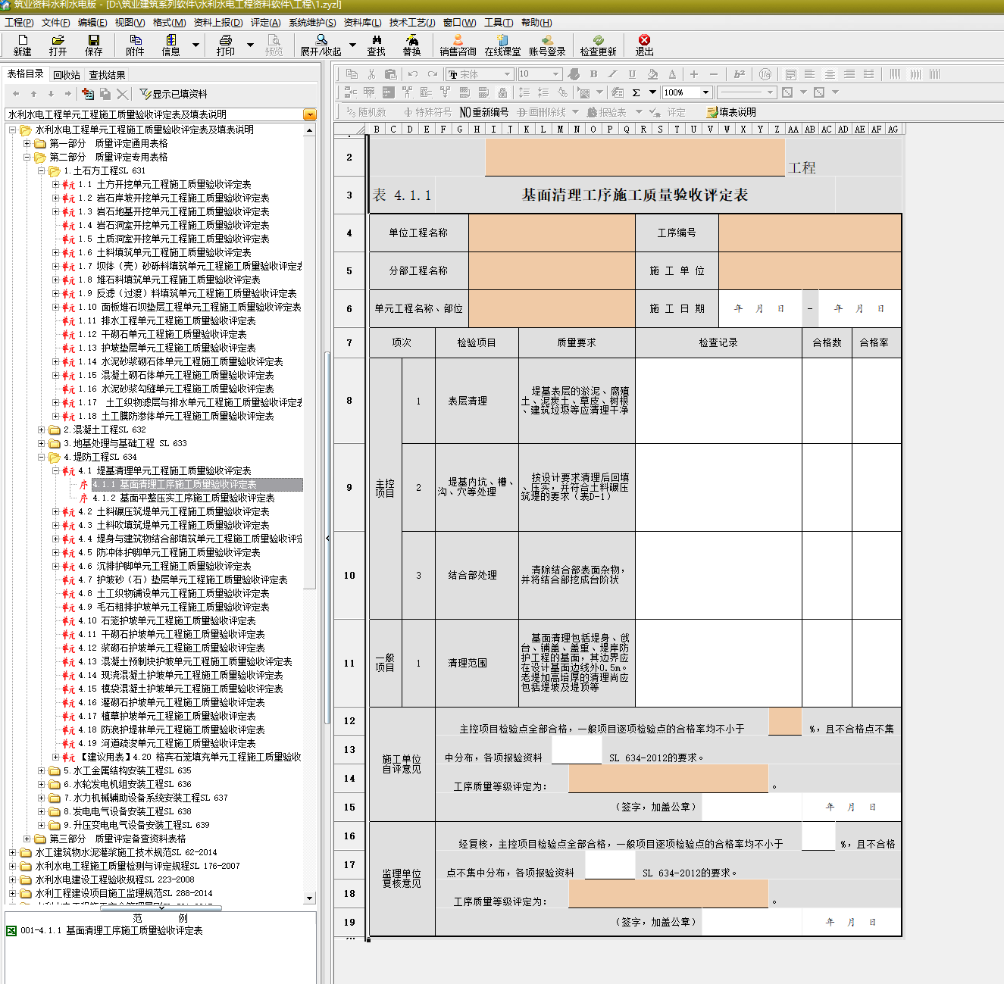Click the padlock cell-lock icon
The width and height of the screenshot is (1004, 984).
502,92
